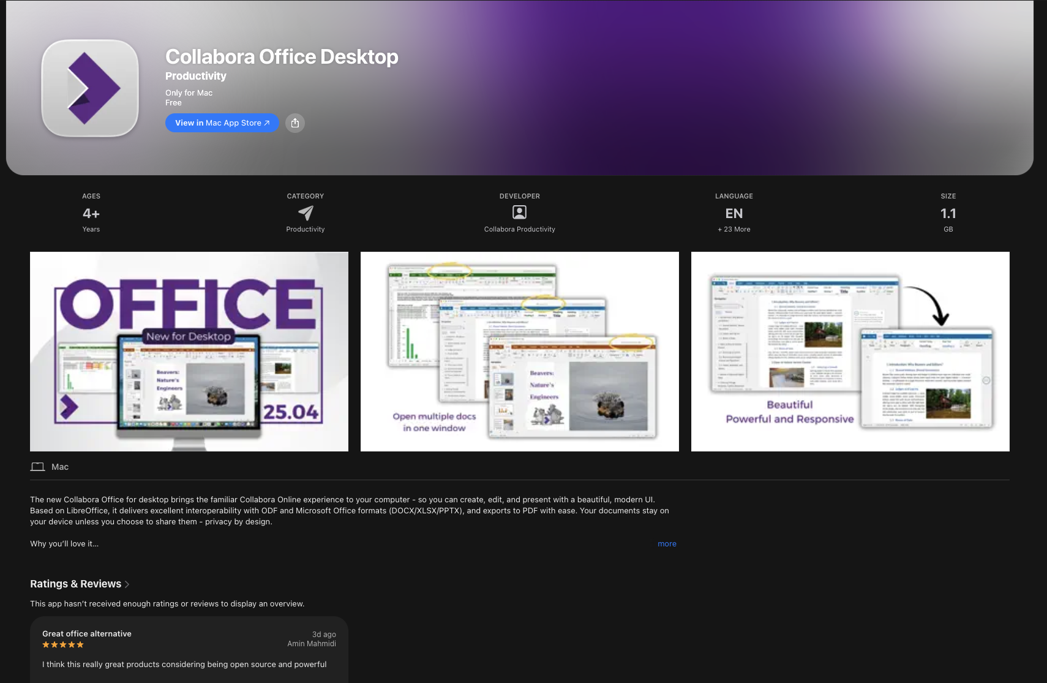
Task: Open the Ratings & Reviews section heading
Action: [75, 584]
